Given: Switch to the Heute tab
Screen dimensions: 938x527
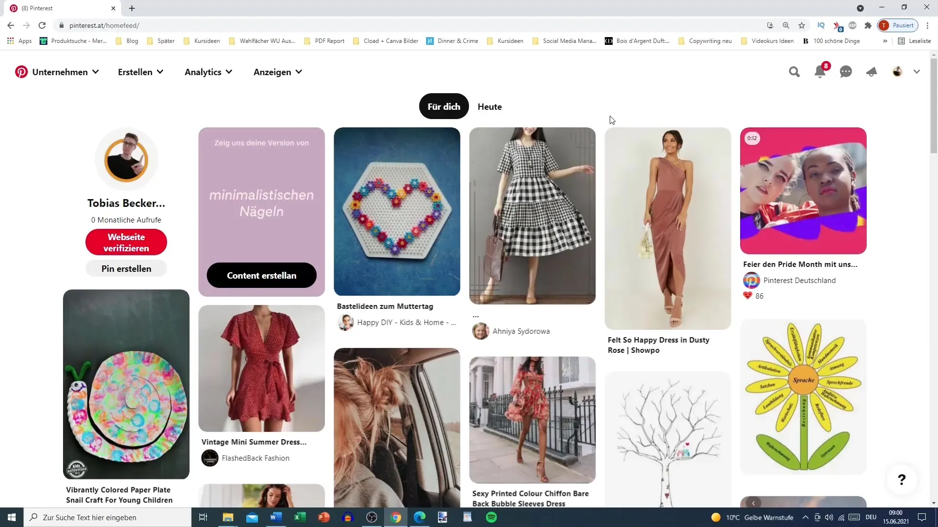Looking at the screenshot, I should tap(490, 107).
